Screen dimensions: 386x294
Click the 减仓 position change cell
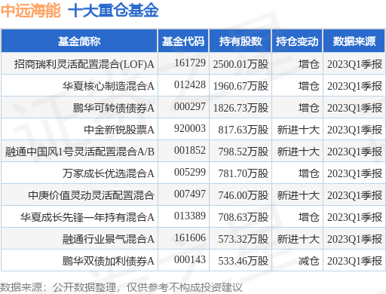(x=308, y=261)
